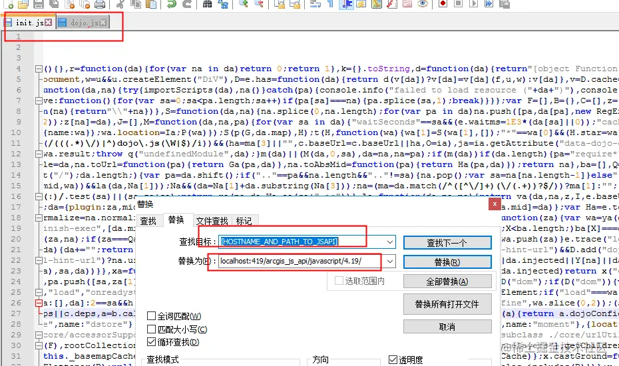Toggle word wrap in toolbar

(x=315, y=4)
